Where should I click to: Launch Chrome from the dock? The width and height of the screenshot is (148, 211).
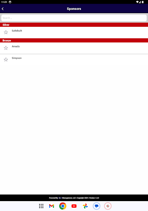point(63,206)
